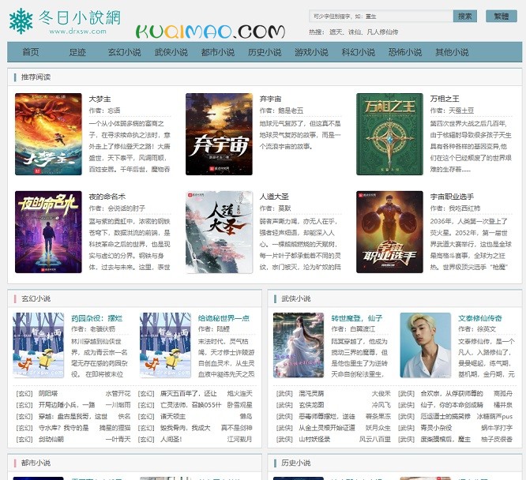This screenshot has height=480, width=526.
Task: Open the 宇宙职业选手 book cover
Action: tap(389, 232)
